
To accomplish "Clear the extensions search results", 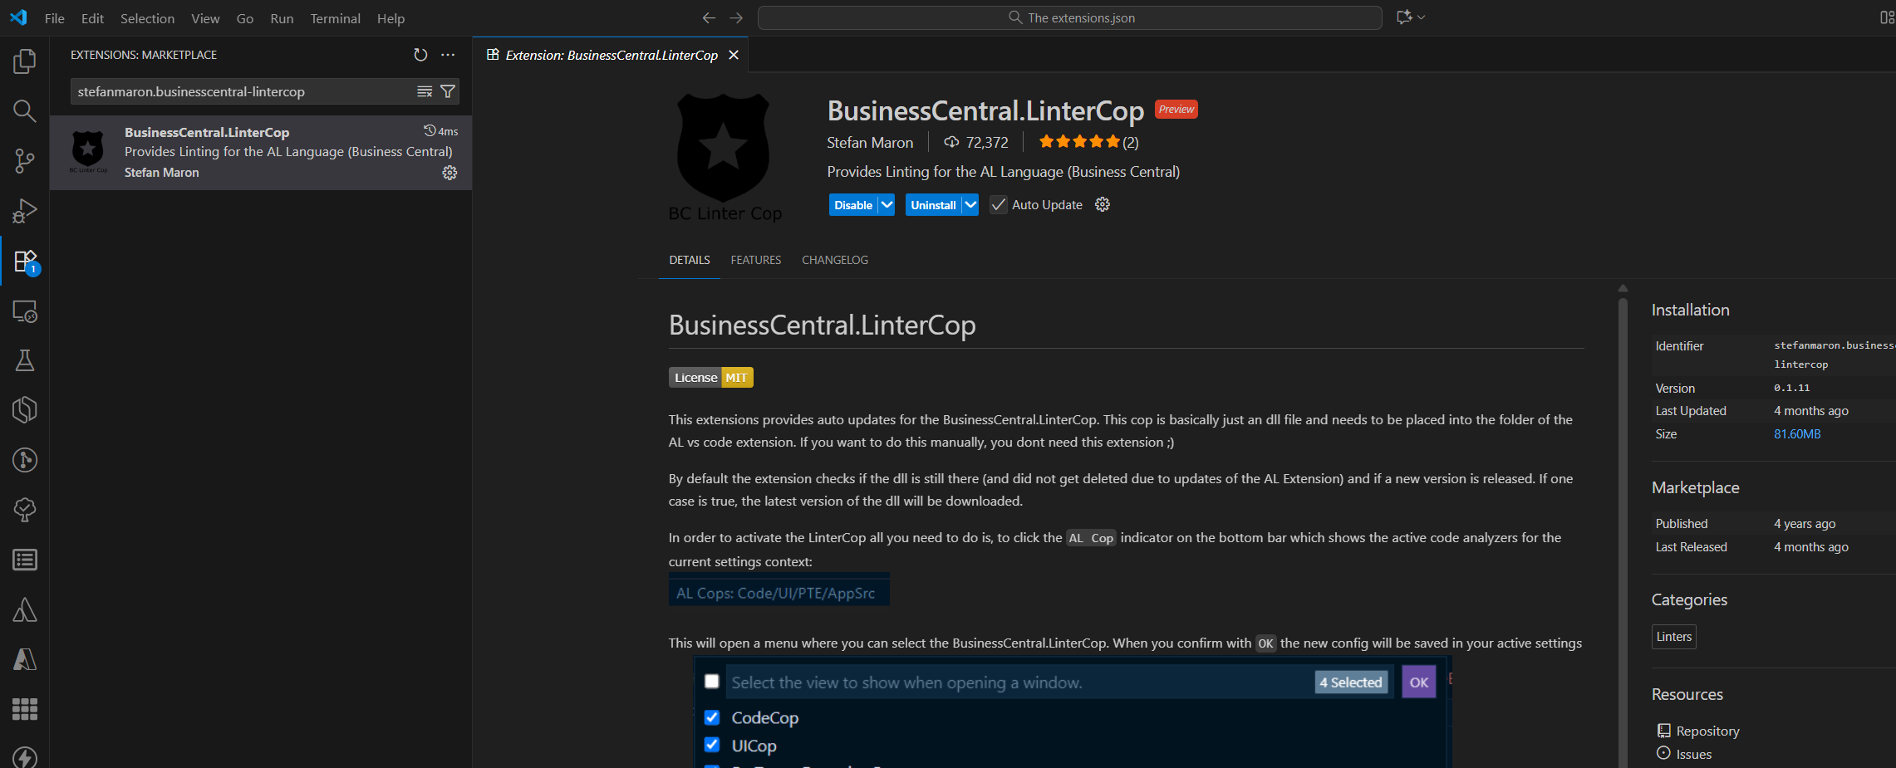I will (x=425, y=91).
